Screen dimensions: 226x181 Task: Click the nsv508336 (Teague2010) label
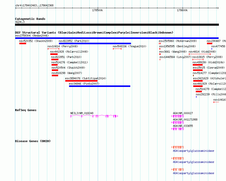(130, 46)
